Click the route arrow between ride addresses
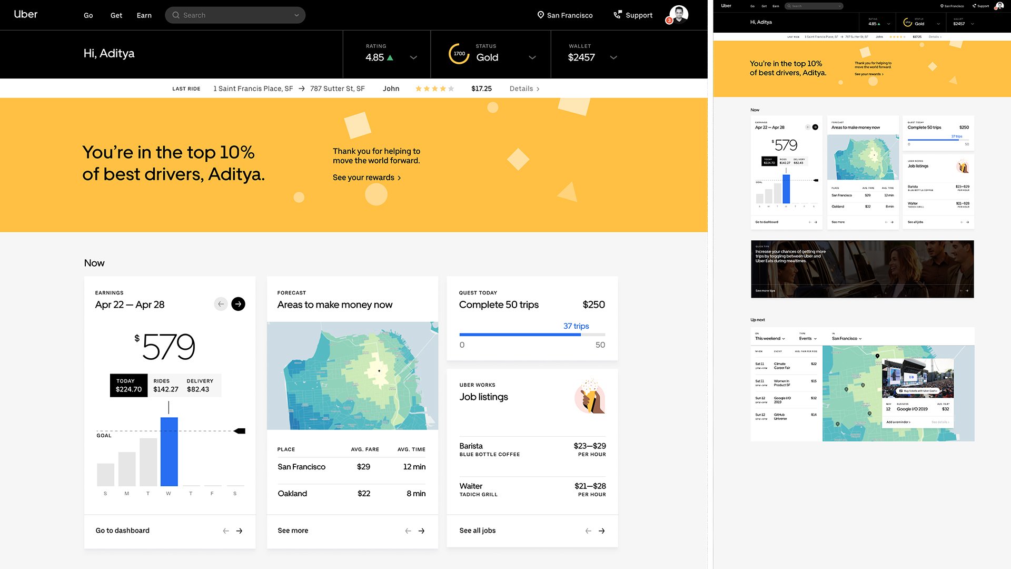 tap(302, 89)
